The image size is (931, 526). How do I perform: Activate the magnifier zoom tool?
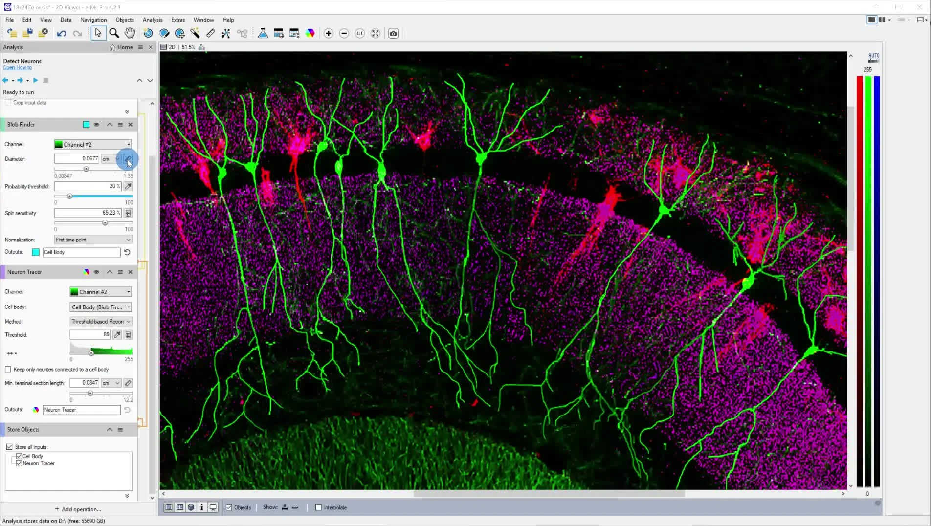[x=114, y=33]
